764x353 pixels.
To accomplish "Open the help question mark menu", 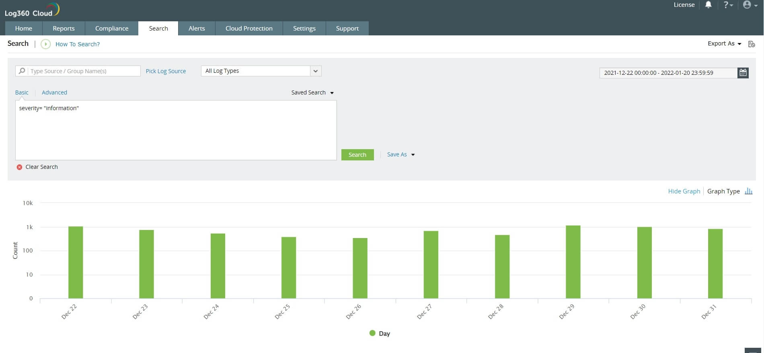I will 728,5.
